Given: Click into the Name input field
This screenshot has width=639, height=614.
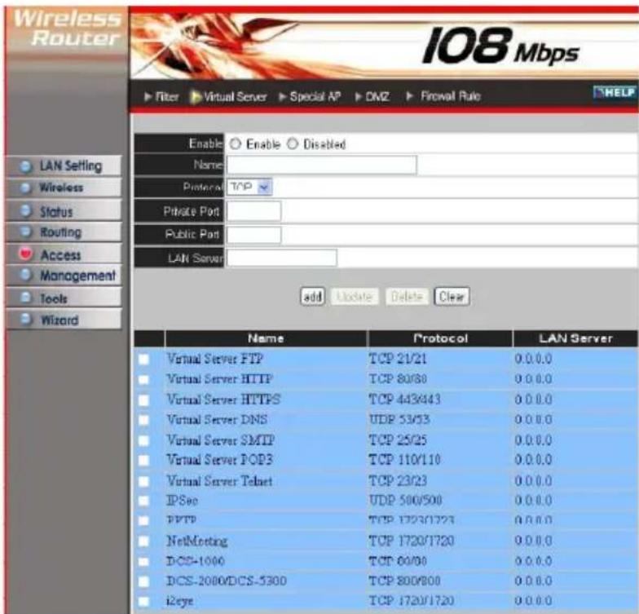Looking at the screenshot, I should 322,165.
